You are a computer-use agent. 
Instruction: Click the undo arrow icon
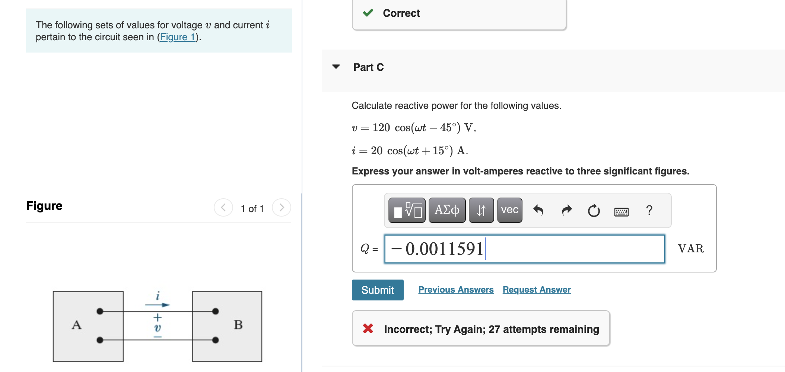[x=539, y=210]
